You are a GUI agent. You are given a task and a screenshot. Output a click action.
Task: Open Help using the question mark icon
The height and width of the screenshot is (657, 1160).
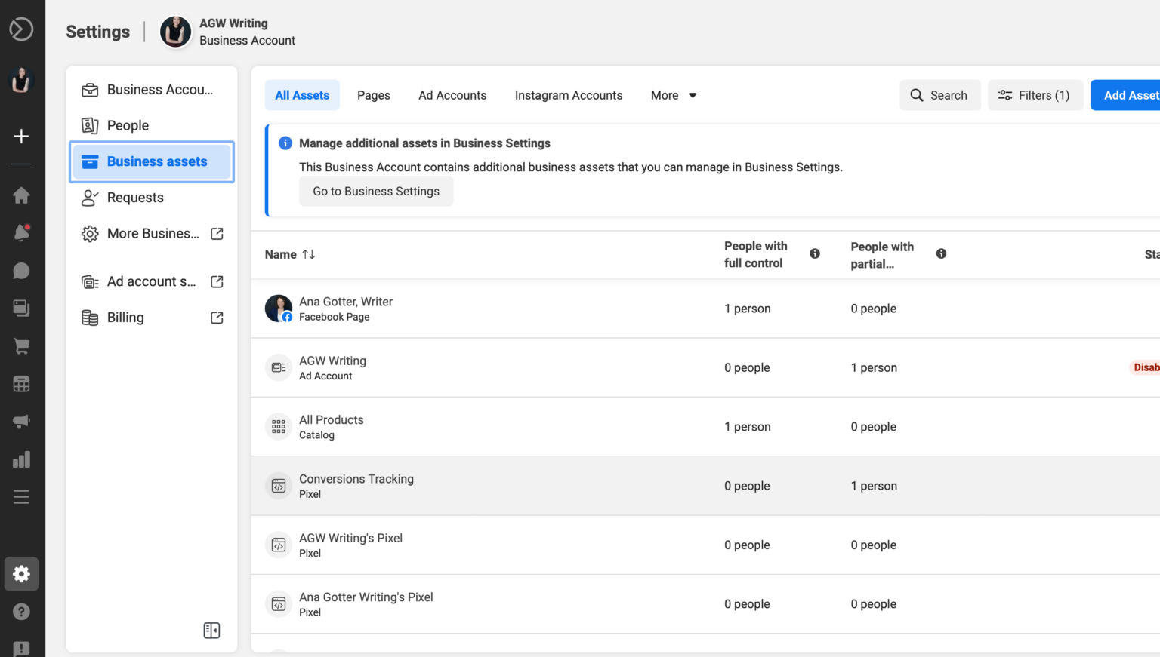[22, 611]
